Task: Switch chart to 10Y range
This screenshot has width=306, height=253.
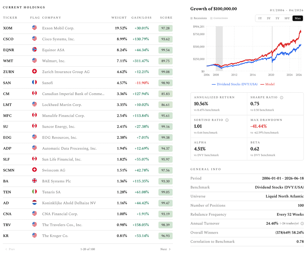Action: (x=287, y=18)
